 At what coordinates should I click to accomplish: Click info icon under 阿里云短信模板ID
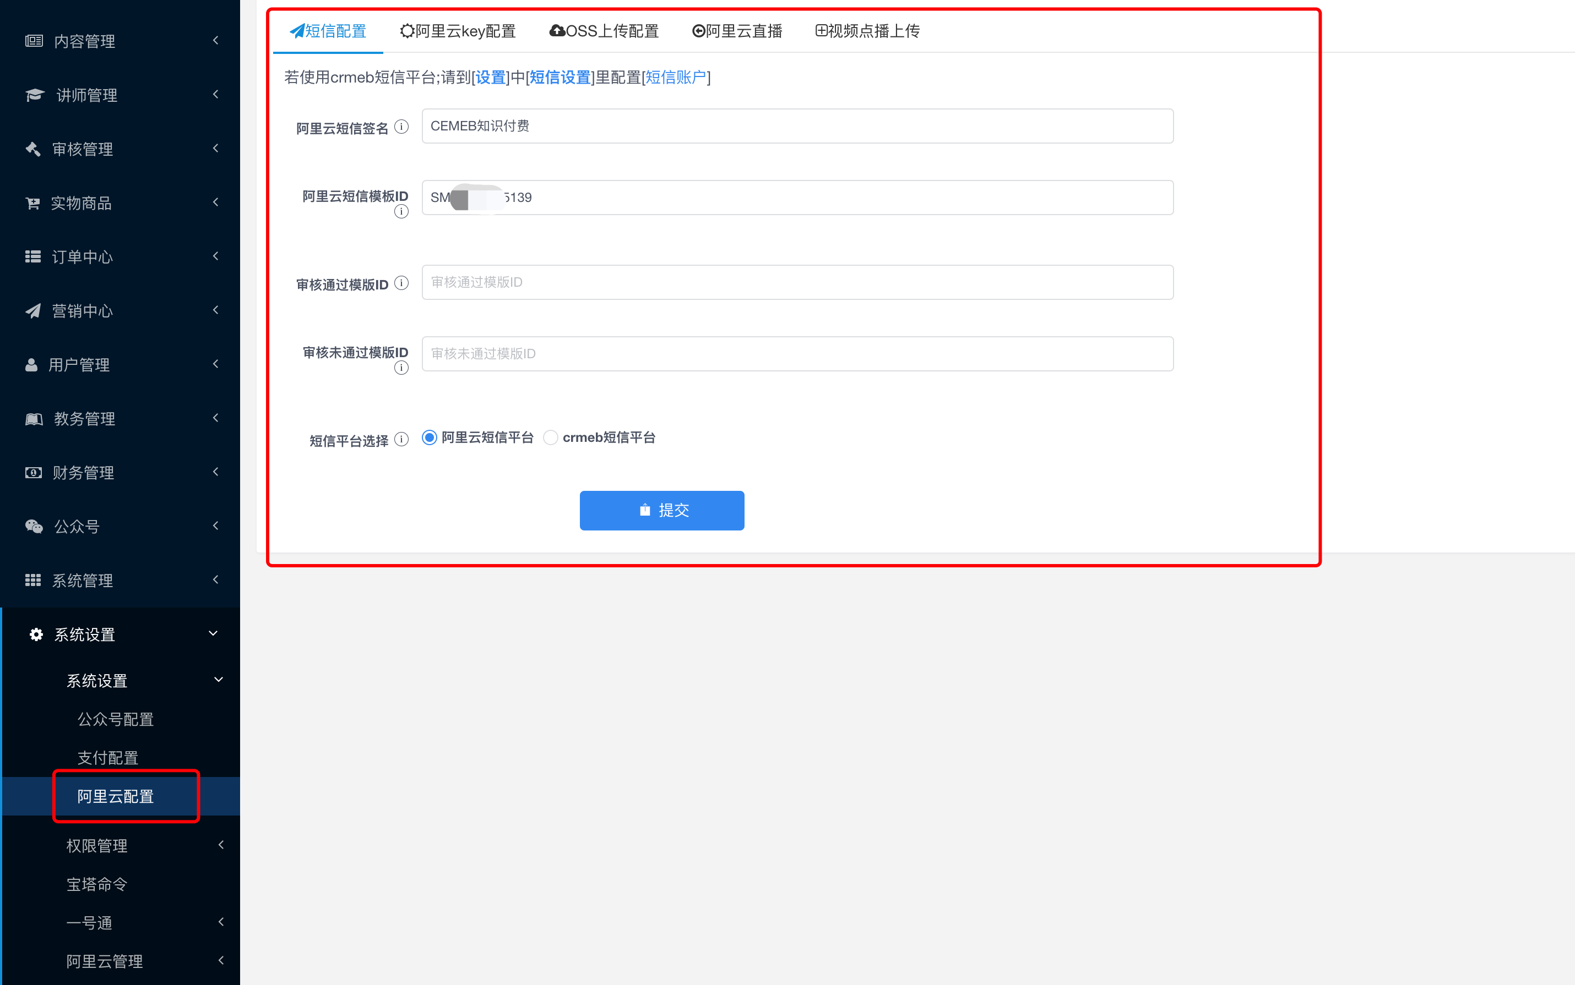(401, 212)
